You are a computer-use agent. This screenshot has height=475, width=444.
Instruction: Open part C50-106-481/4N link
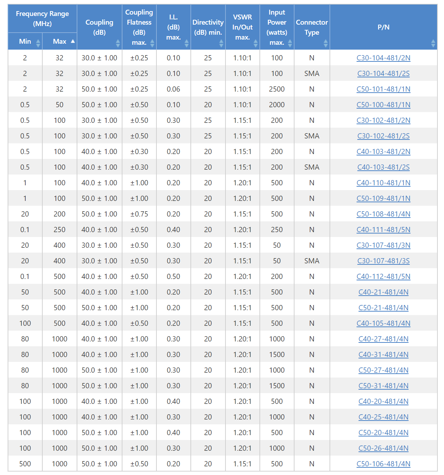point(383,464)
